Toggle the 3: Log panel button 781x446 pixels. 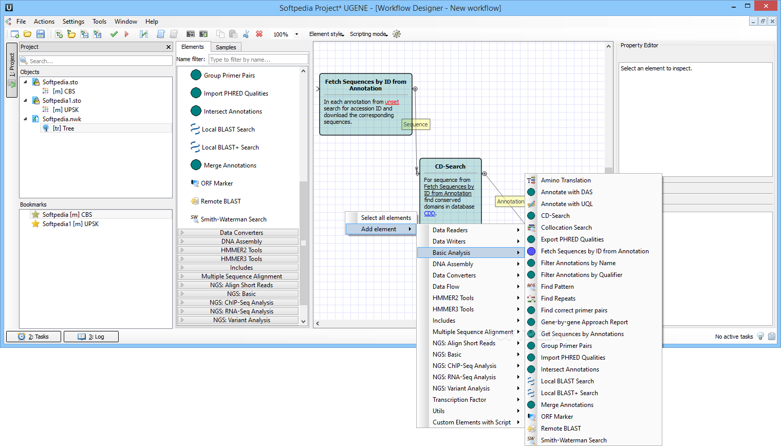pyautogui.click(x=91, y=337)
